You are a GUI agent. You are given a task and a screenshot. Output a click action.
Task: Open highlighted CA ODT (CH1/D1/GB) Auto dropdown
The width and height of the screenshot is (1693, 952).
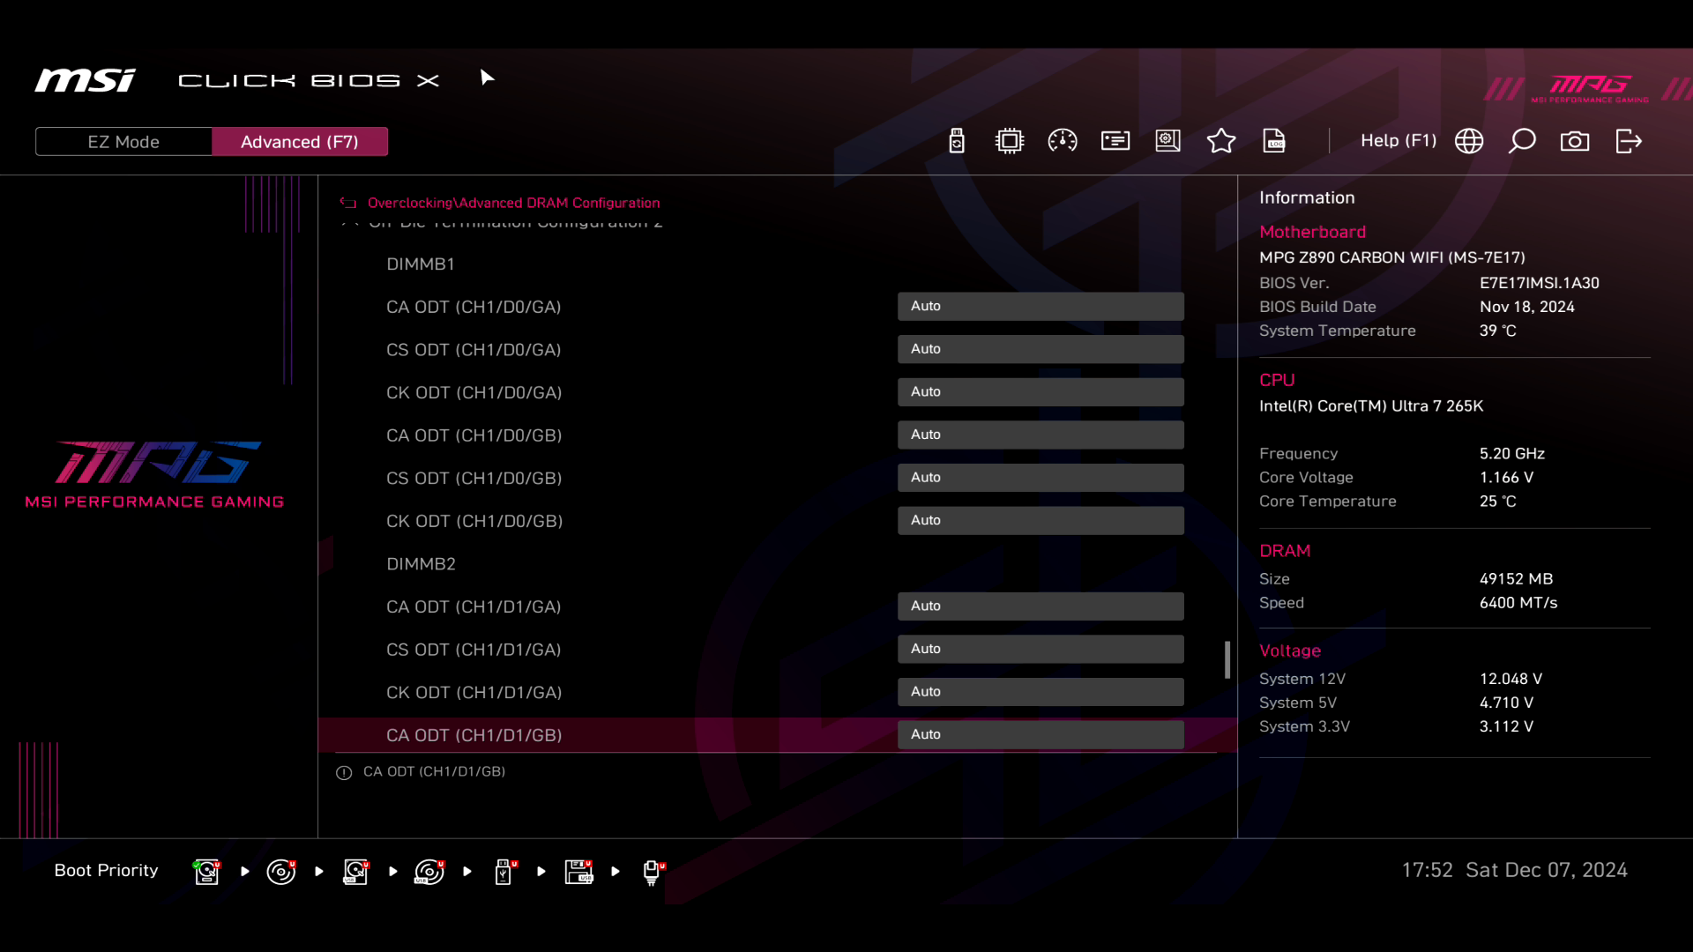point(1040,734)
